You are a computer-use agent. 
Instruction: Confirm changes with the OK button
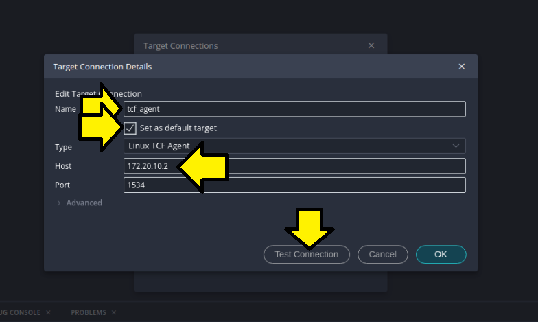[x=441, y=255]
